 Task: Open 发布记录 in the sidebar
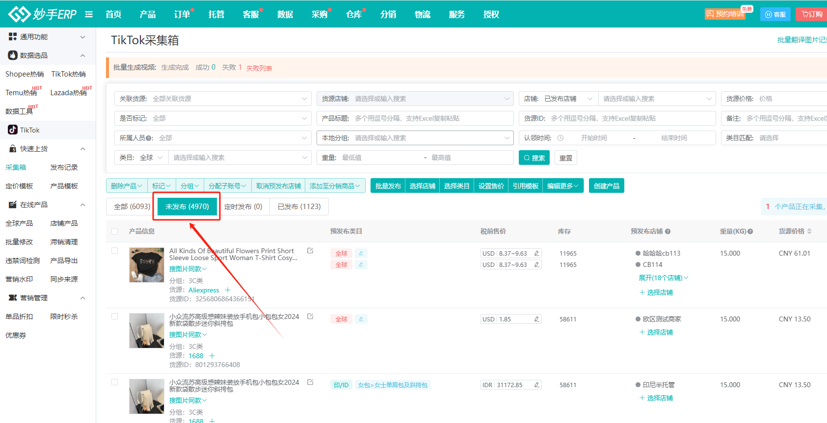[x=64, y=167]
